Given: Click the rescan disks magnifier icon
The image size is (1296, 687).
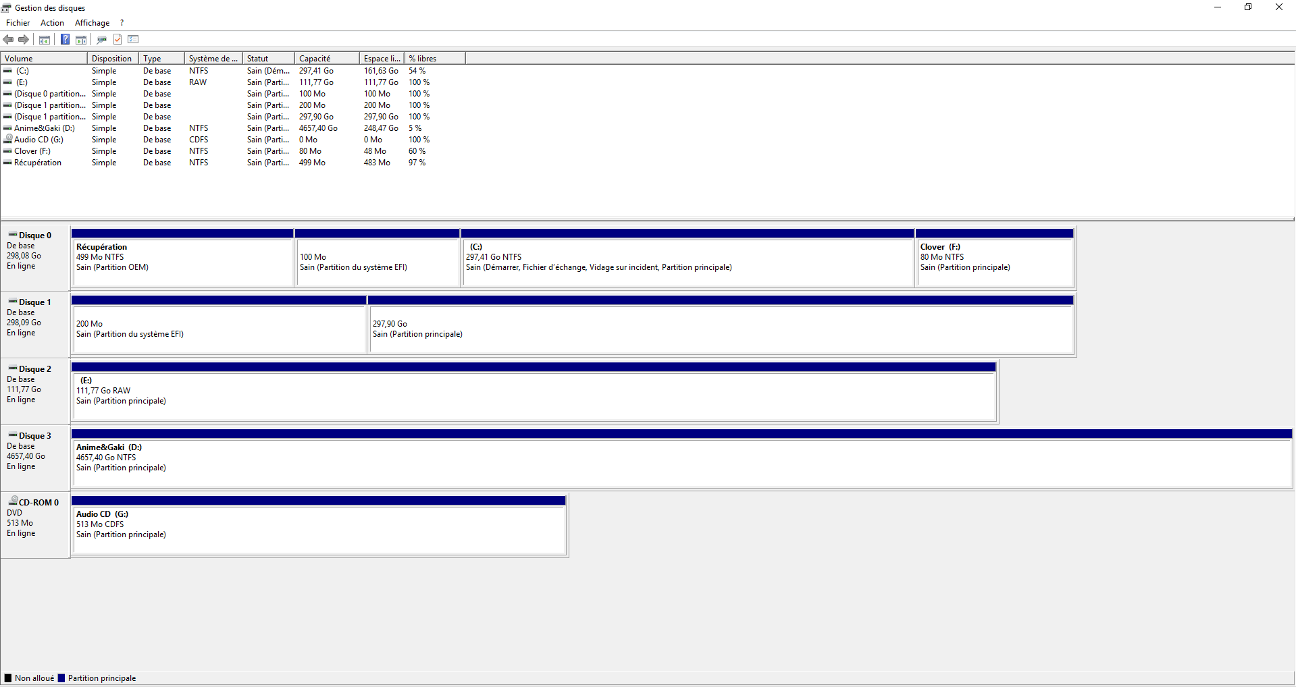Looking at the screenshot, I should pyautogui.click(x=102, y=39).
